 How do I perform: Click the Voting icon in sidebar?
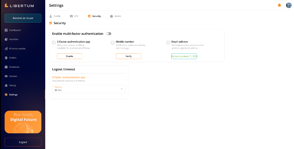click(6, 85)
